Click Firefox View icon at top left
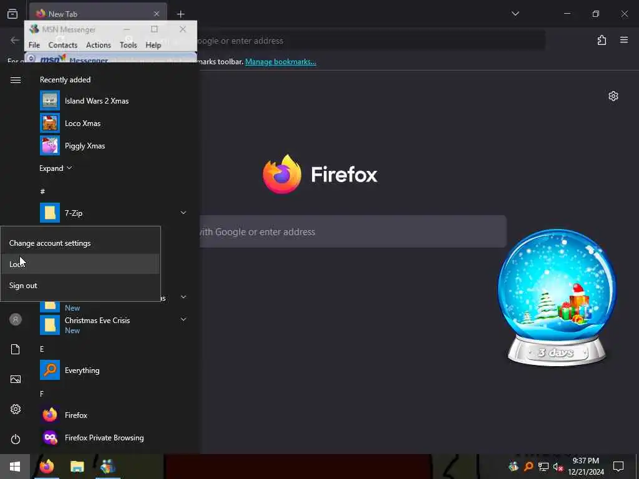Screen dimensions: 639x479 (x=12, y=14)
